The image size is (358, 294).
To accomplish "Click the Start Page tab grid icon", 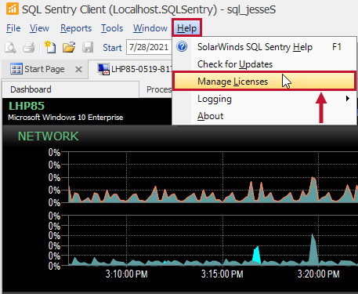I will (16, 69).
